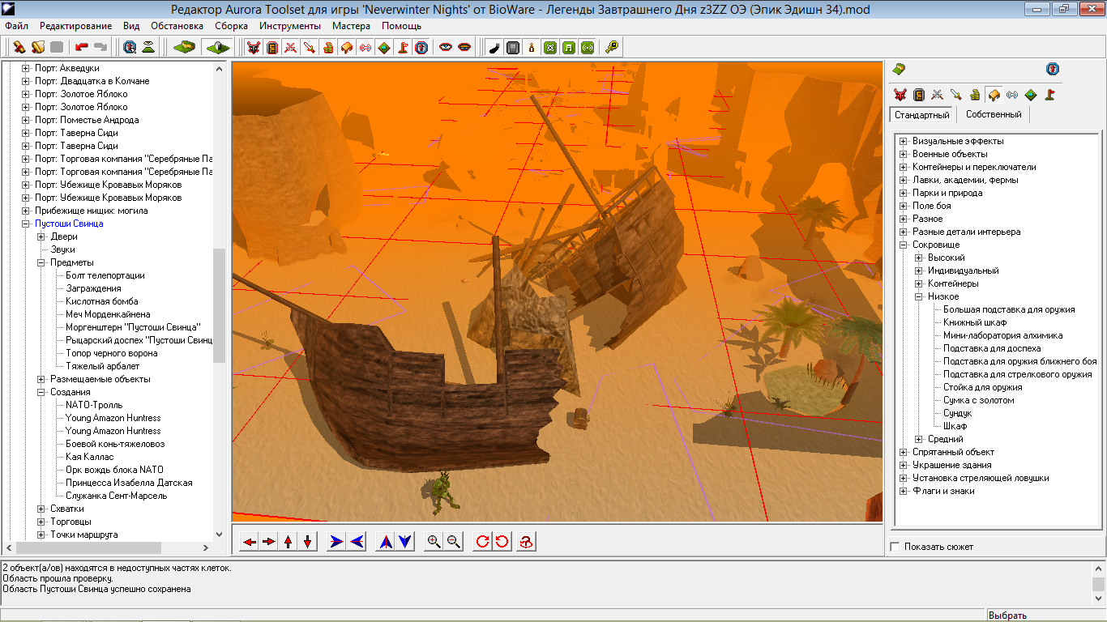Click the red eye icon in the toolbar
Screen dimensions: 1107x622
[446, 48]
